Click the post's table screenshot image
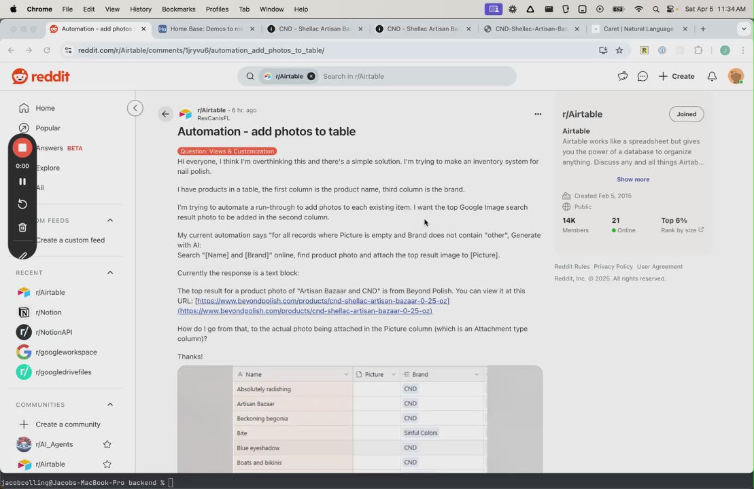754x489 pixels. (360, 419)
